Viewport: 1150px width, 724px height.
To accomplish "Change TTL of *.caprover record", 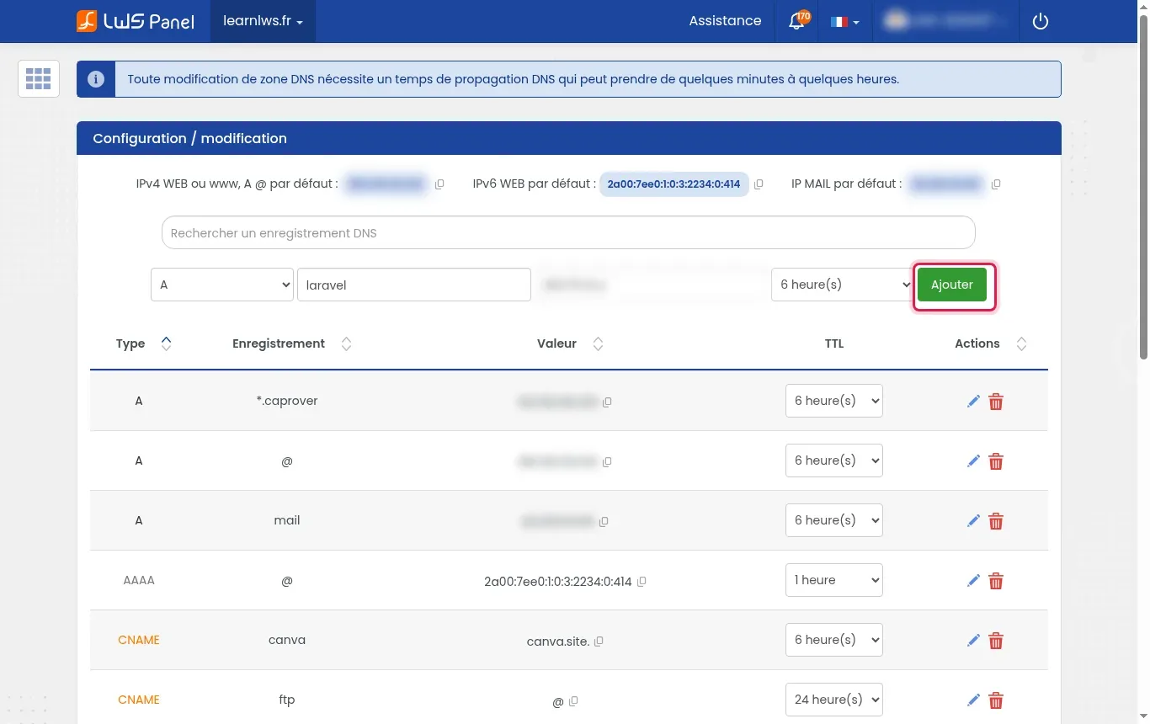I will 834,401.
